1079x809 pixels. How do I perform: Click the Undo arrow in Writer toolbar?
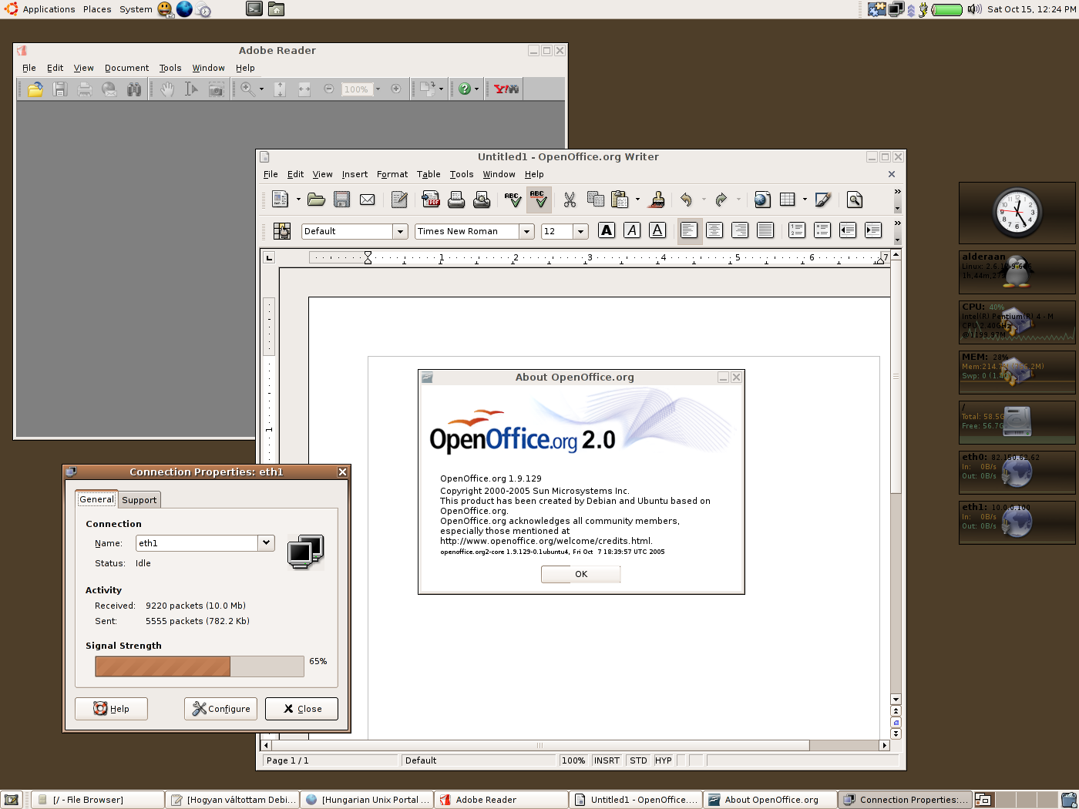click(x=686, y=200)
